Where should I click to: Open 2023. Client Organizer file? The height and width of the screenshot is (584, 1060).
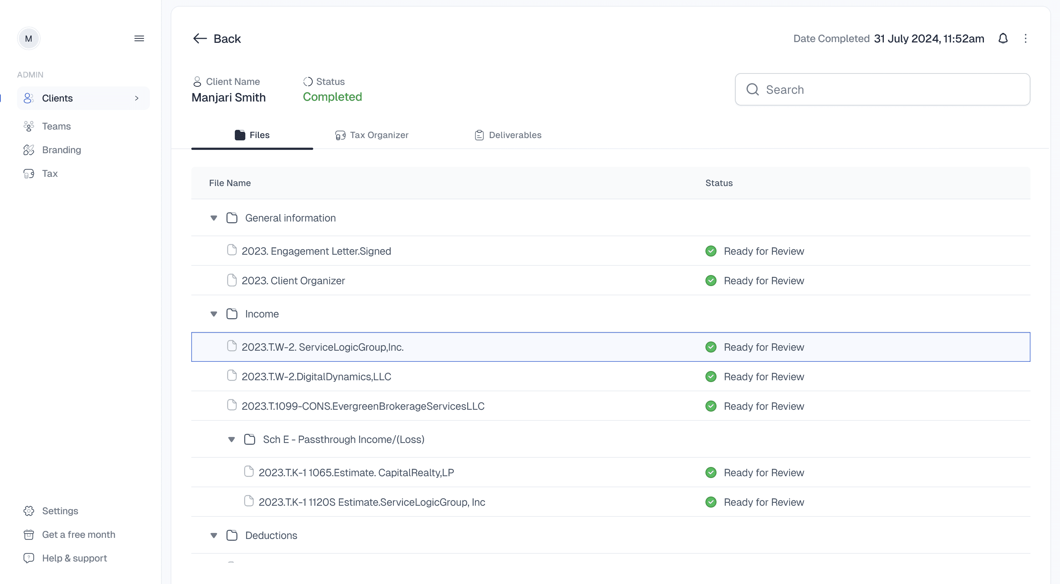pos(293,281)
